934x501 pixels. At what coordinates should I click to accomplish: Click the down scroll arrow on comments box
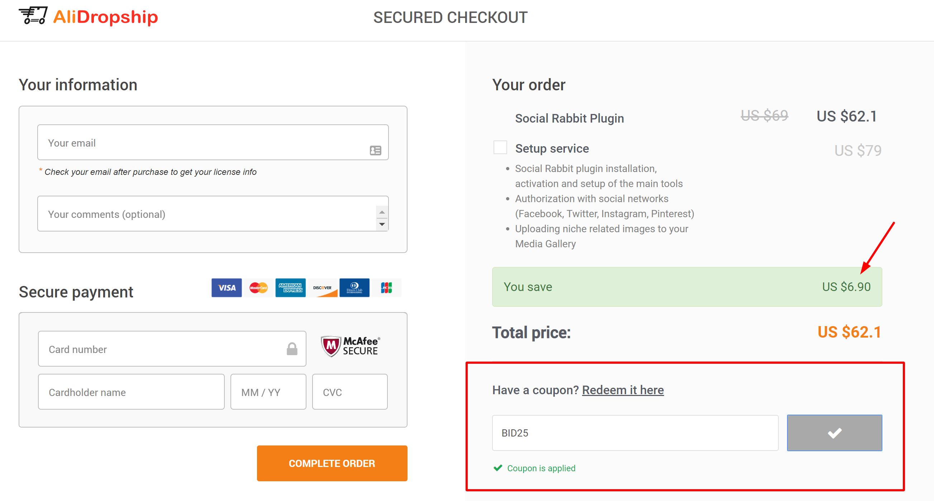click(x=382, y=225)
